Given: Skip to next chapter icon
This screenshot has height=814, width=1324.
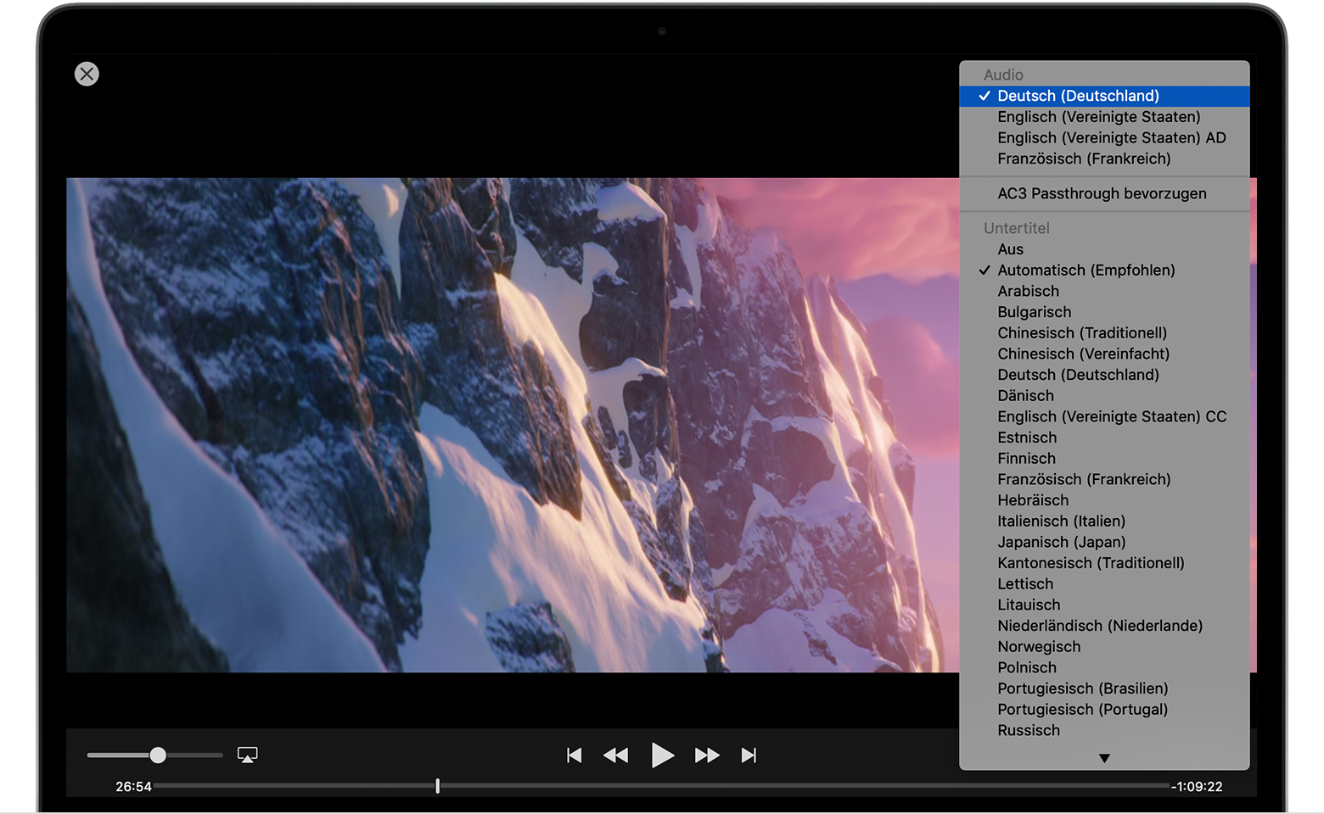Looking at the screenshot, I should click(x=749, y=755).
